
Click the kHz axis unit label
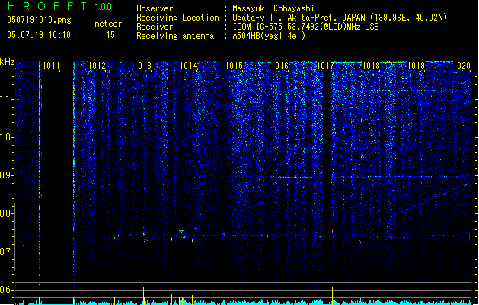[x=7, y=62]
